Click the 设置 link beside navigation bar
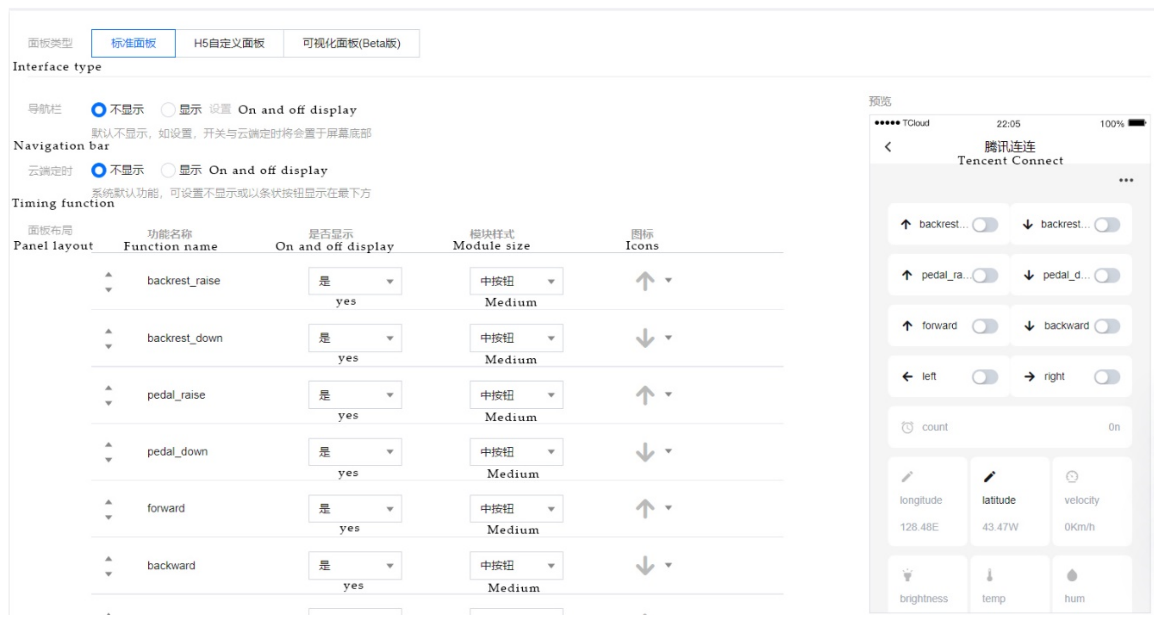The width and height of the screenshot is (1162, 626). tap(220, 110)
